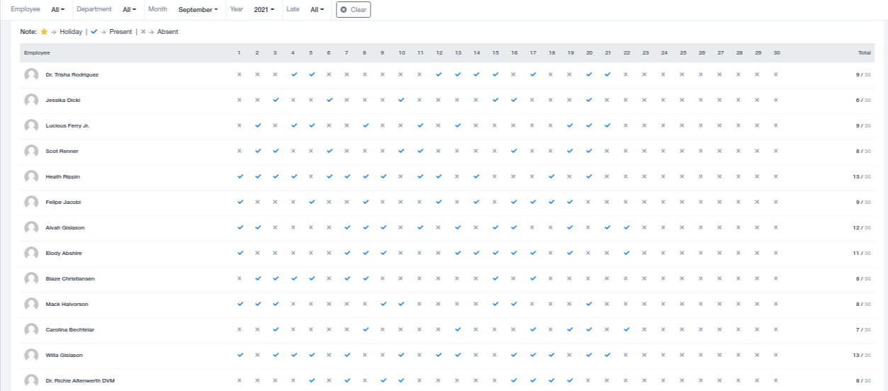Click Alvah Gislason's profile avatar

(x=31, y=228)
